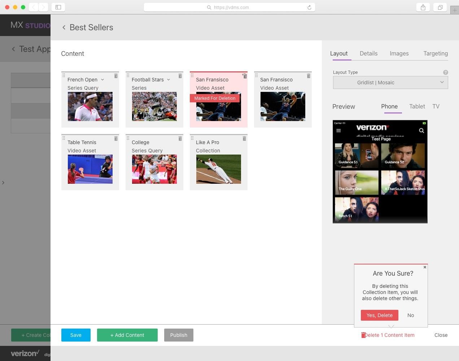459x361 pixels.
Task: Click trash icon on Table Tennis card
Action: click(x=116, y=139)
